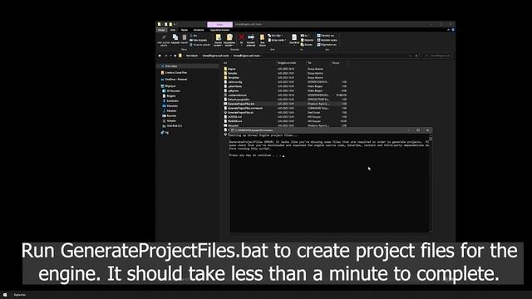
Task: Click the Cut command in the ribbon
Action: [194, 36]
